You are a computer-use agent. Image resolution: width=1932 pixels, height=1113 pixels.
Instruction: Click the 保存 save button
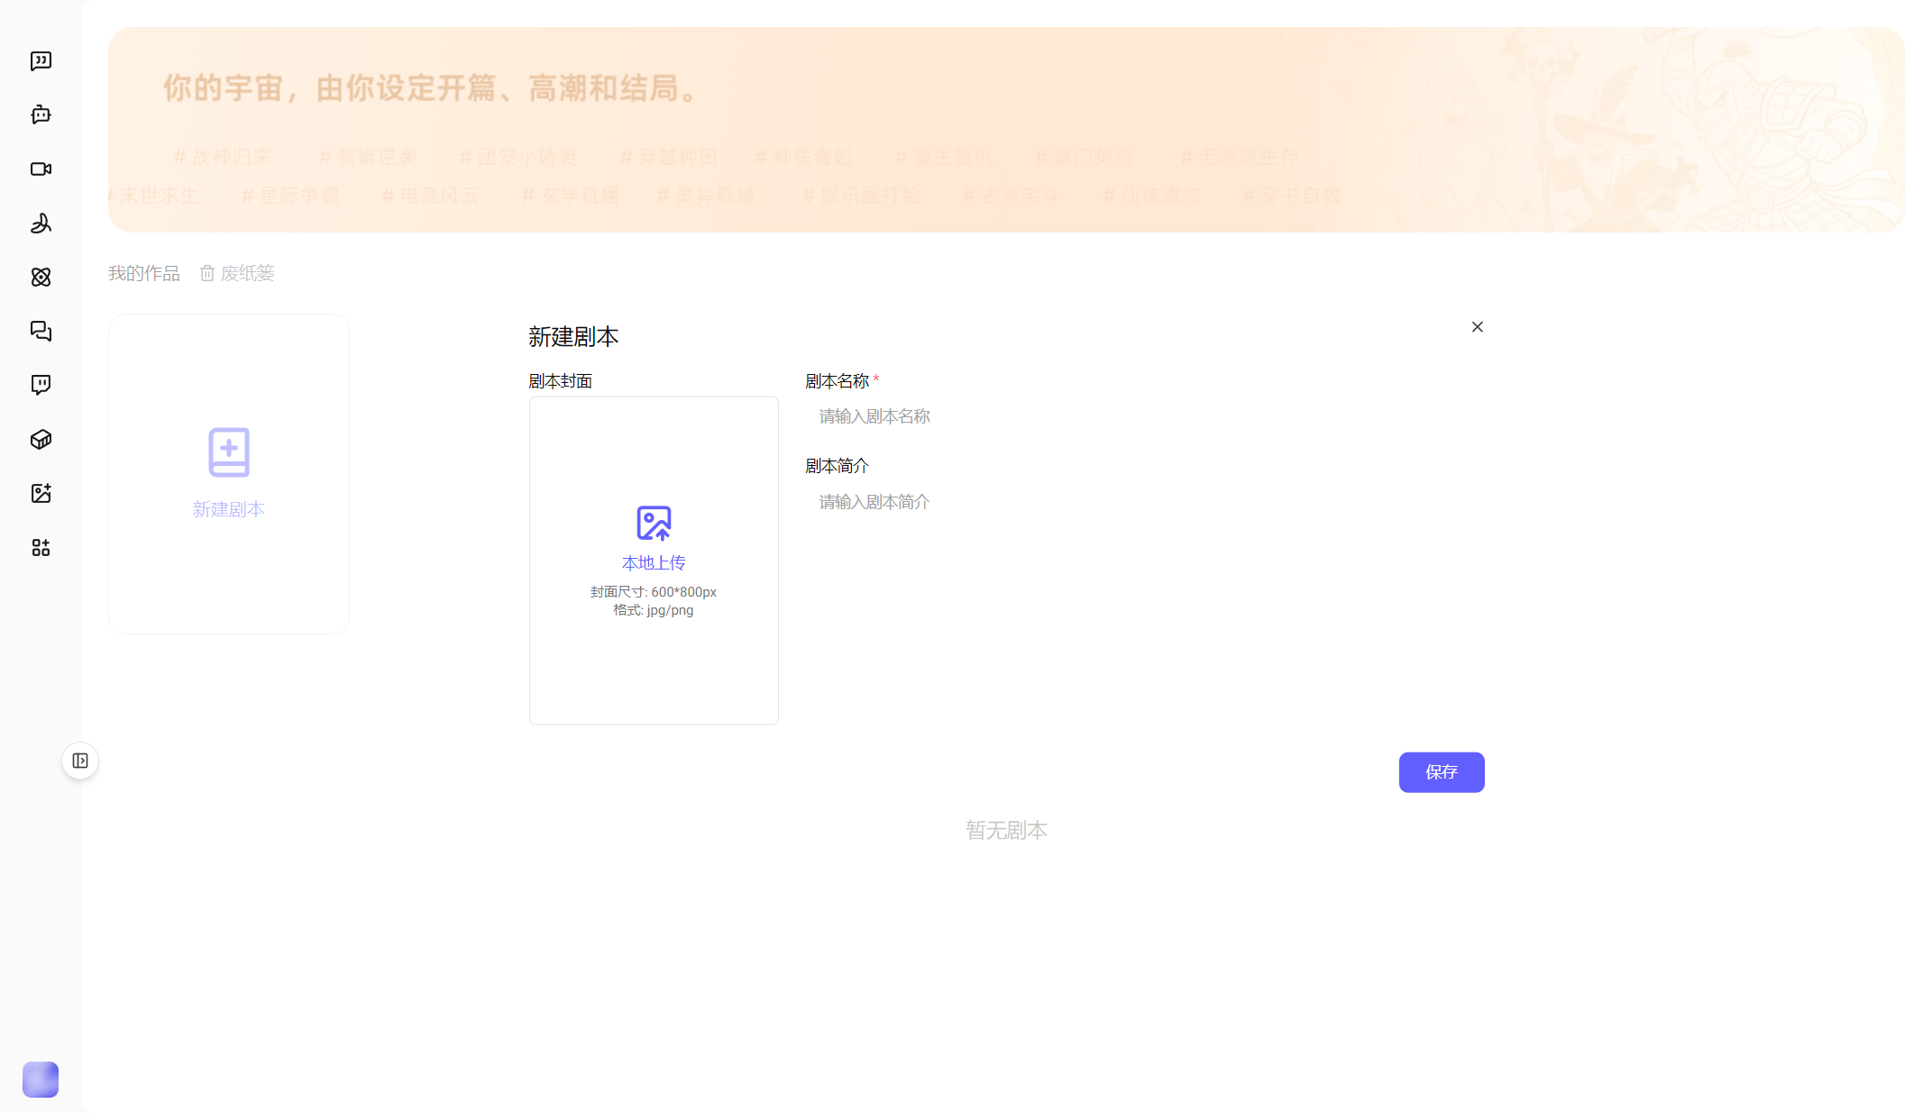pyautogui.click(x=1441, y=771)
